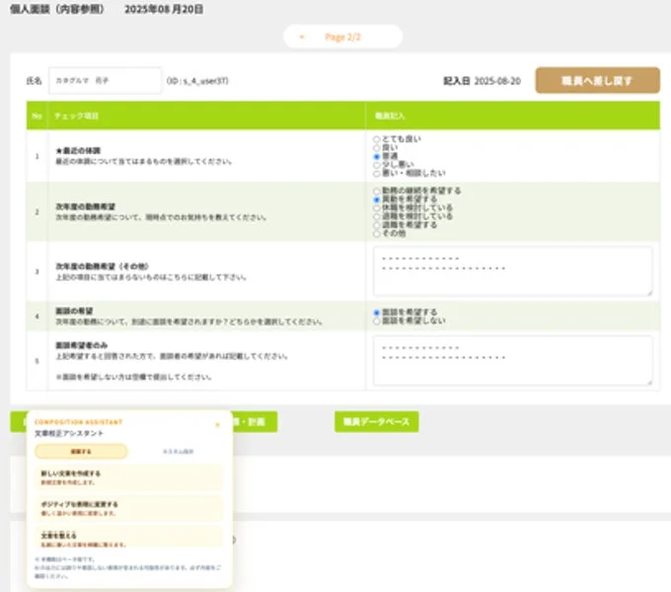This screenshot has height=592, width=671.
Task: Click the ★最近の体調 item title
Action: pos(78,151)
